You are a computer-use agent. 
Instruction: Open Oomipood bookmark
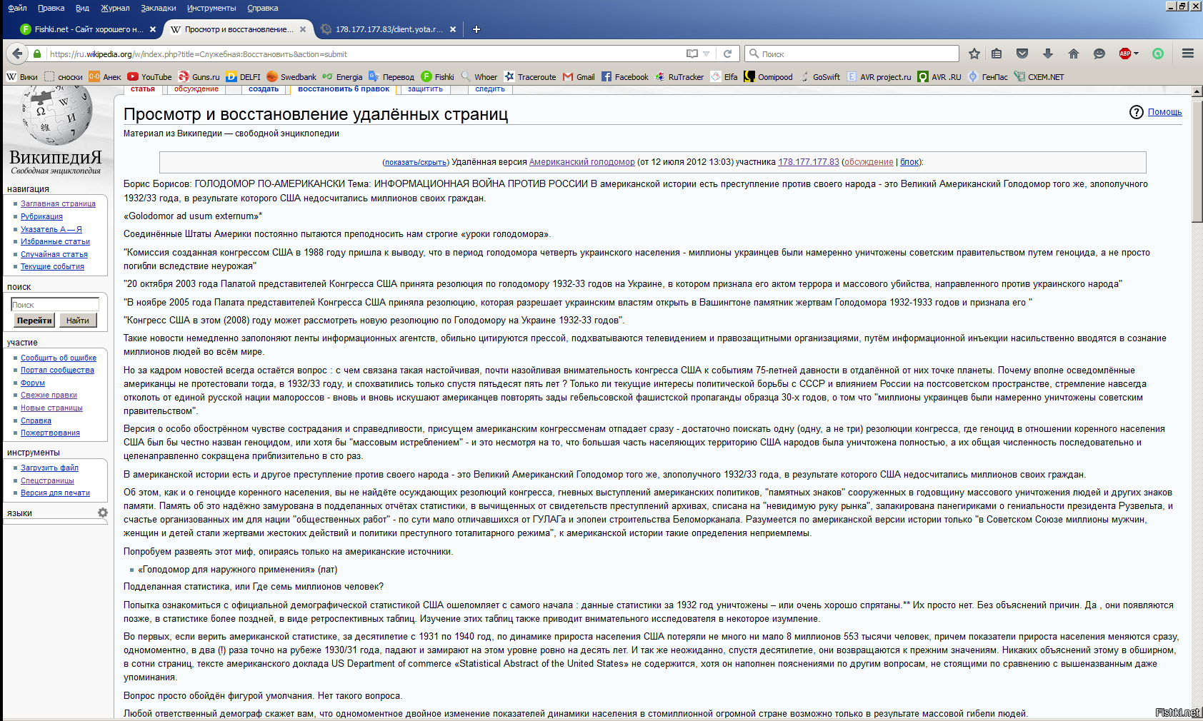point(769,76)
